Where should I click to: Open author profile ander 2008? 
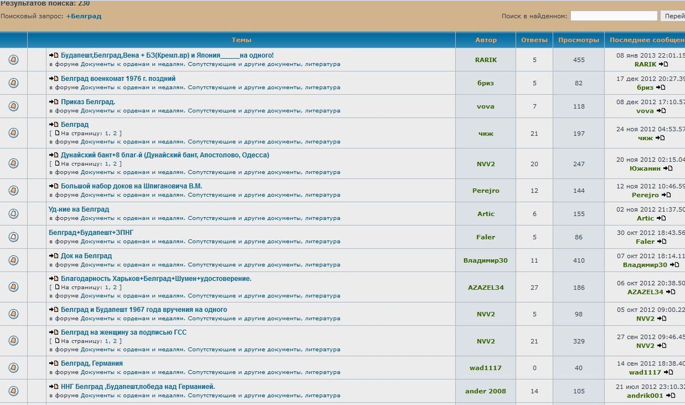coord(485,391)
